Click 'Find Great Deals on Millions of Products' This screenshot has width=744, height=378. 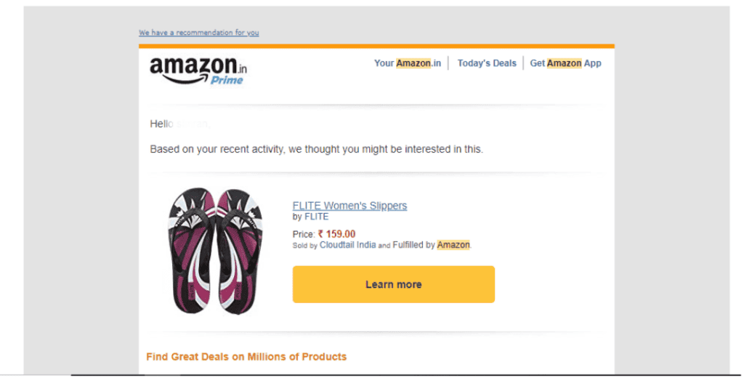[x=246, y=357]
